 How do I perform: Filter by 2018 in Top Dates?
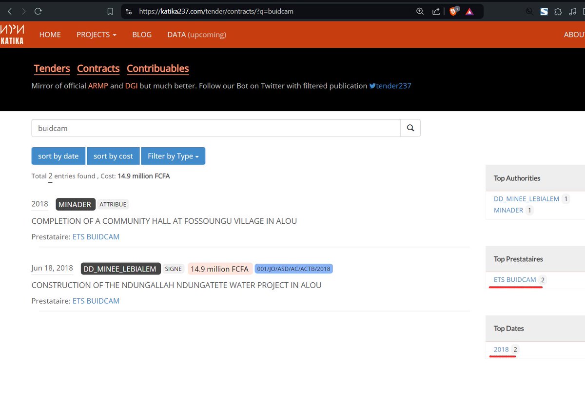click(x=501, y=350)
